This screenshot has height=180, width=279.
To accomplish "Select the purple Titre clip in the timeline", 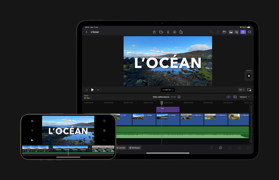I will tap(168, 109).
